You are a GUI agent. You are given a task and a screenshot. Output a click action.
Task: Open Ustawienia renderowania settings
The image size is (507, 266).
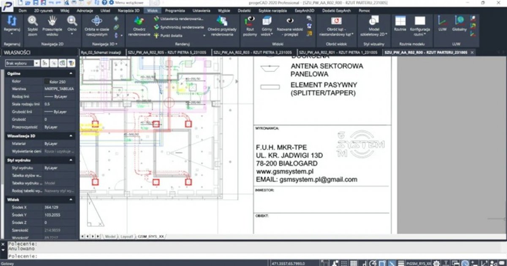[x=179, y=19]
